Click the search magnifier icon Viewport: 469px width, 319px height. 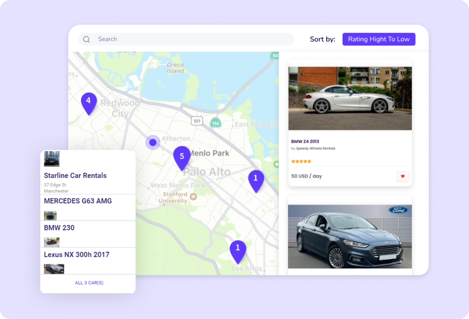86,39
